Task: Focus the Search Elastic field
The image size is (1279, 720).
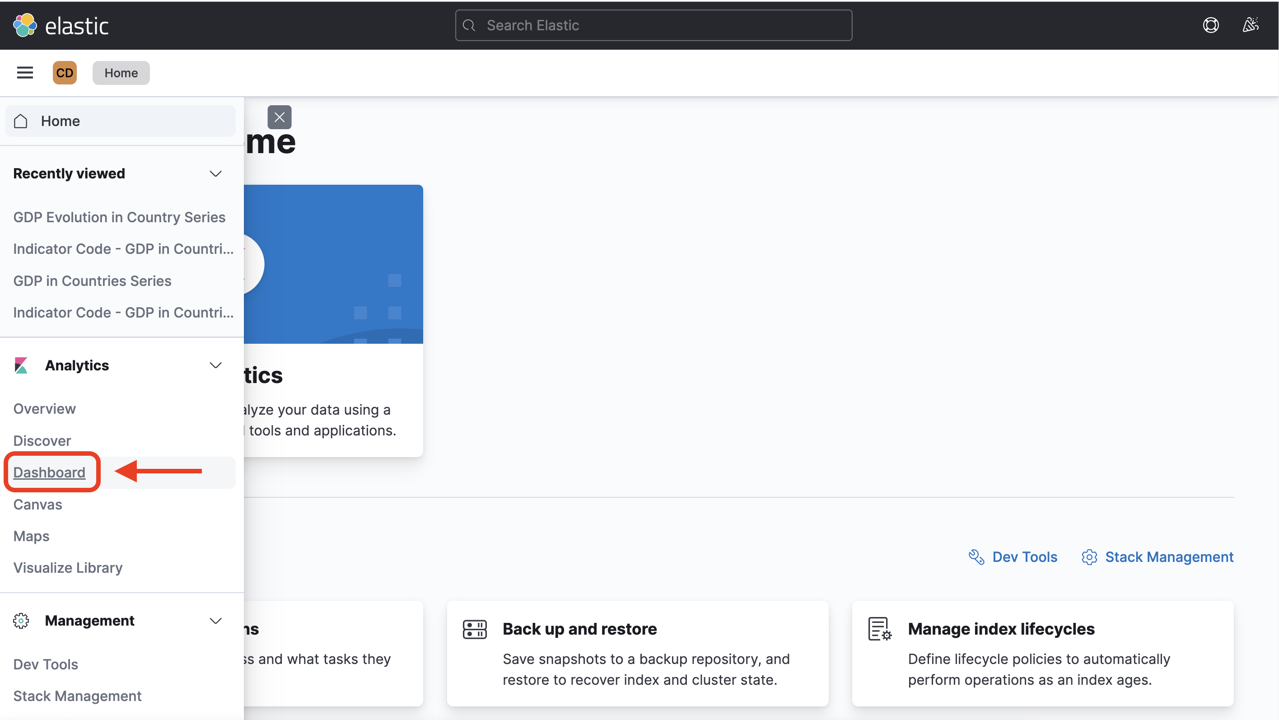Action: pos(654,25)
